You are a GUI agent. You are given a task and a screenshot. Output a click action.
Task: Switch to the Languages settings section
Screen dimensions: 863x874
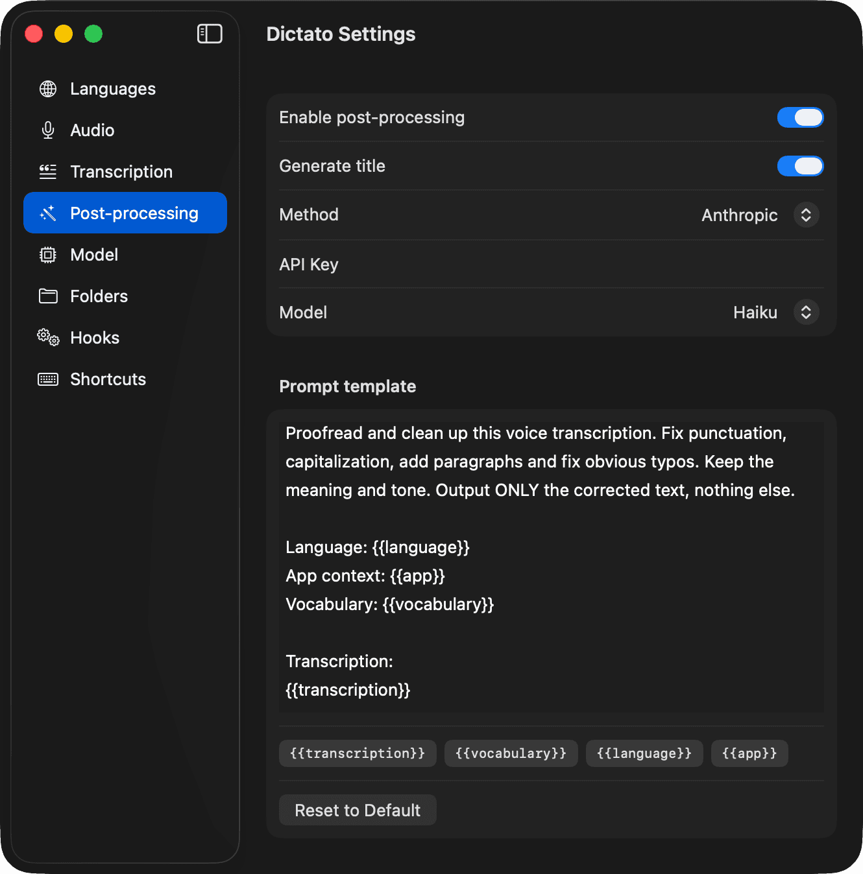point(112,88)
